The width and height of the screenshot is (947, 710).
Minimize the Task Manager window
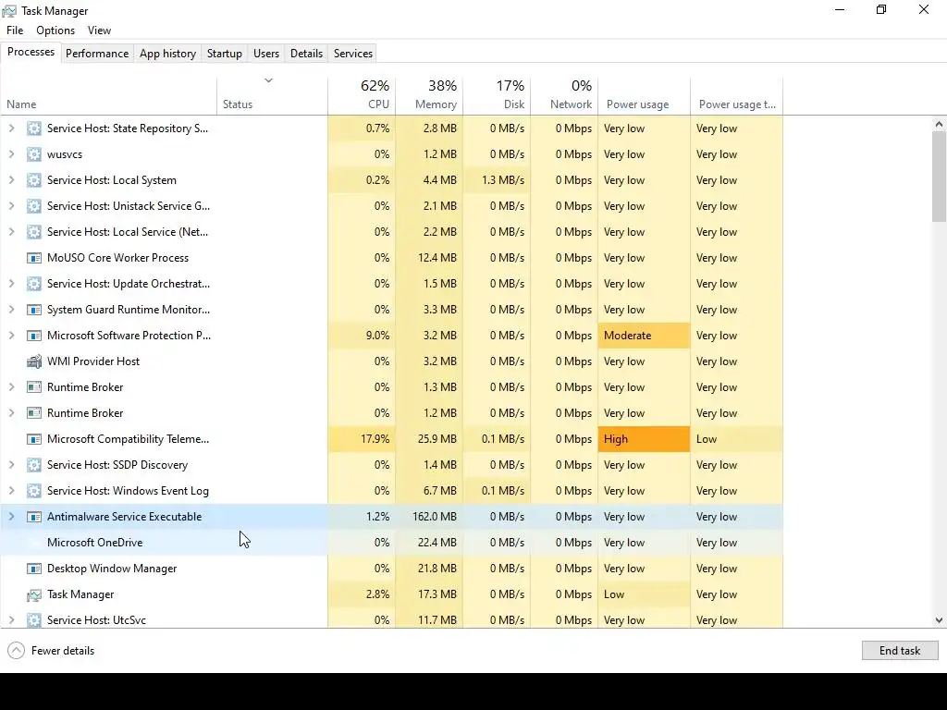[840, 9]
